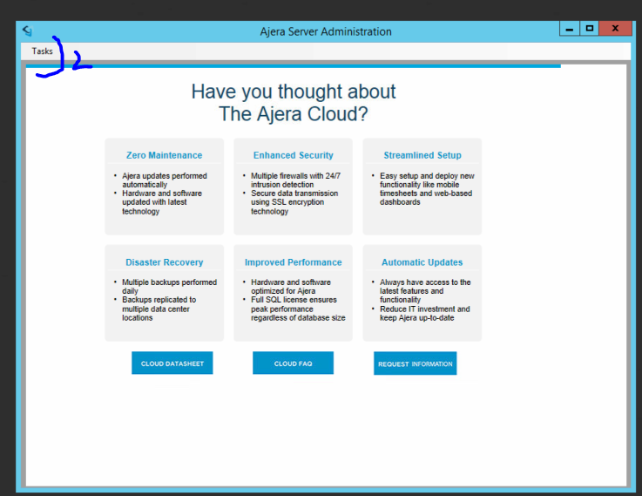This screenshot has width=642, height=496.
Task: Click the 'Have you thought about The Ajera Cloud?' headline
Action: (x=294, y=102)
